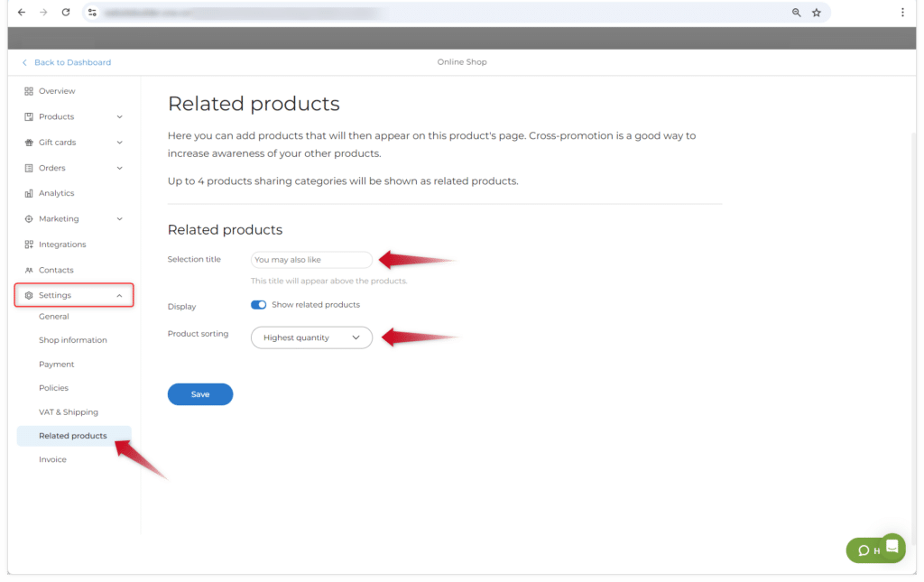The width and height of the screenshot is (924, 582).
Task: Click the Analytics bar chart icon
Action: pos(29,193)
